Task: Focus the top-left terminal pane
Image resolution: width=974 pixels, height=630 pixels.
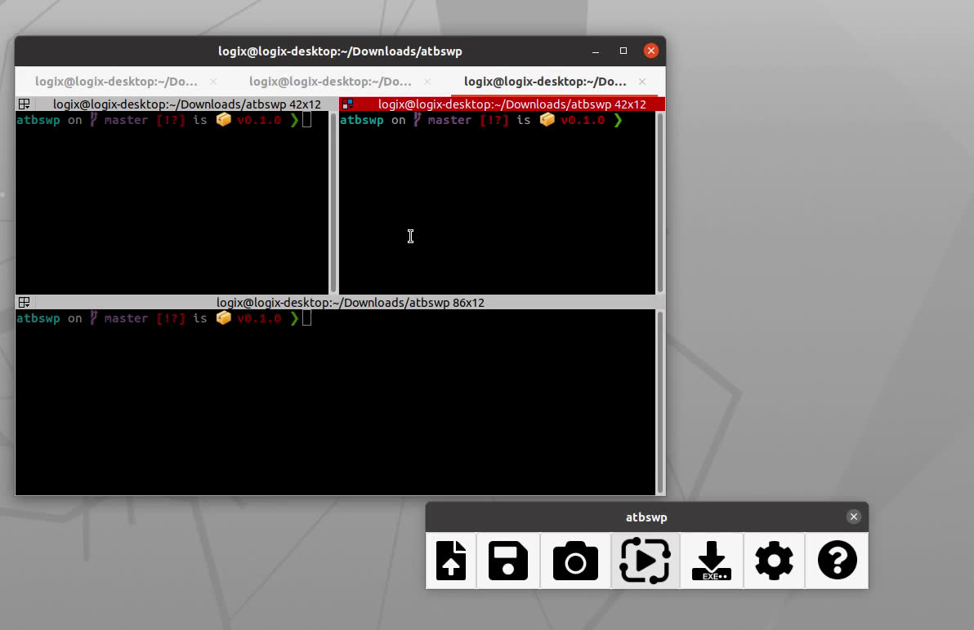Action: (172, 204)
